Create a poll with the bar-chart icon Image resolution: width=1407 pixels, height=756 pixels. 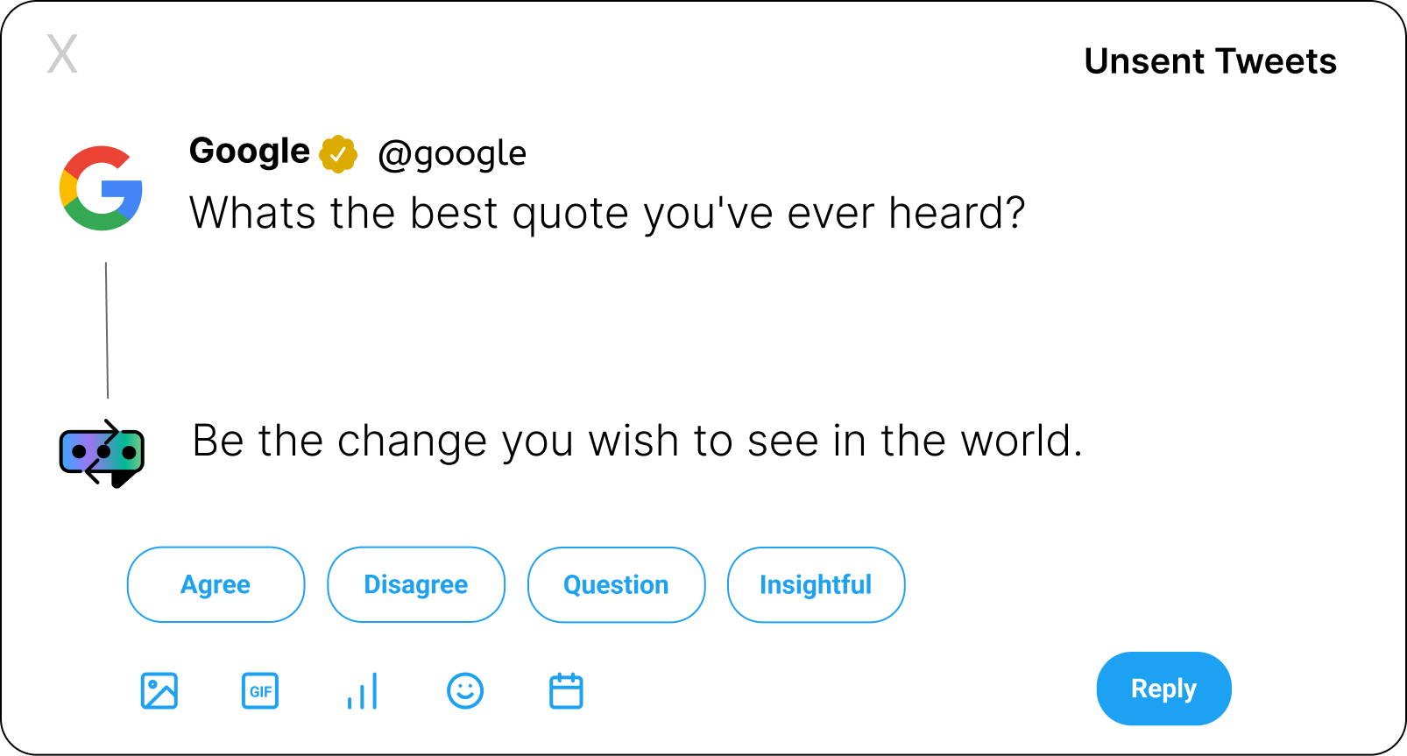click(362, 691)
